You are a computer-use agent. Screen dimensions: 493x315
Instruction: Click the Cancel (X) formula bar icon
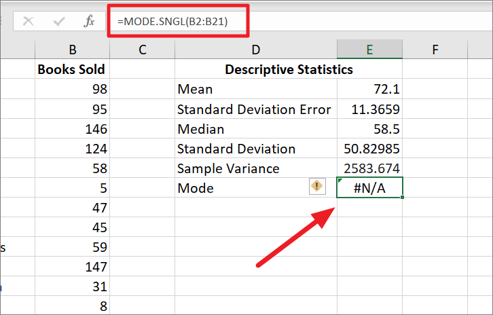(x=29, y=21)
